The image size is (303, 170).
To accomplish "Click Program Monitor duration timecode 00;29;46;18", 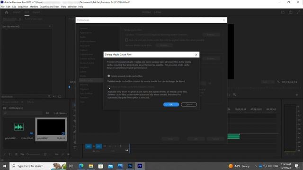I will coord(289,82).
